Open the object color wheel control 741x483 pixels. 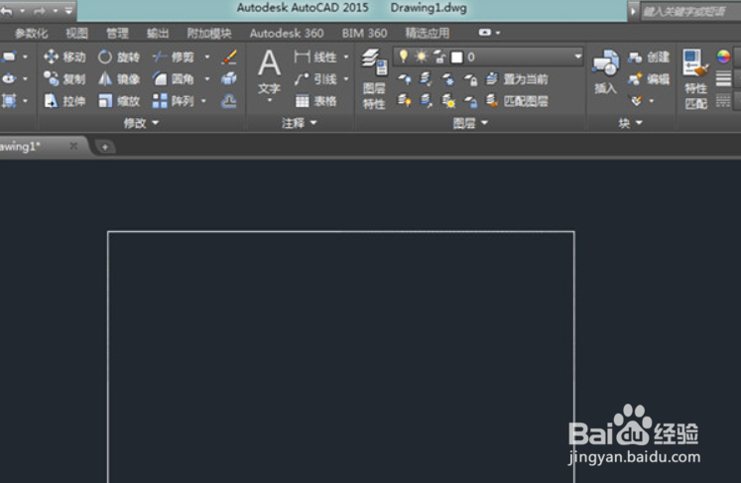[x=723, y=57]
